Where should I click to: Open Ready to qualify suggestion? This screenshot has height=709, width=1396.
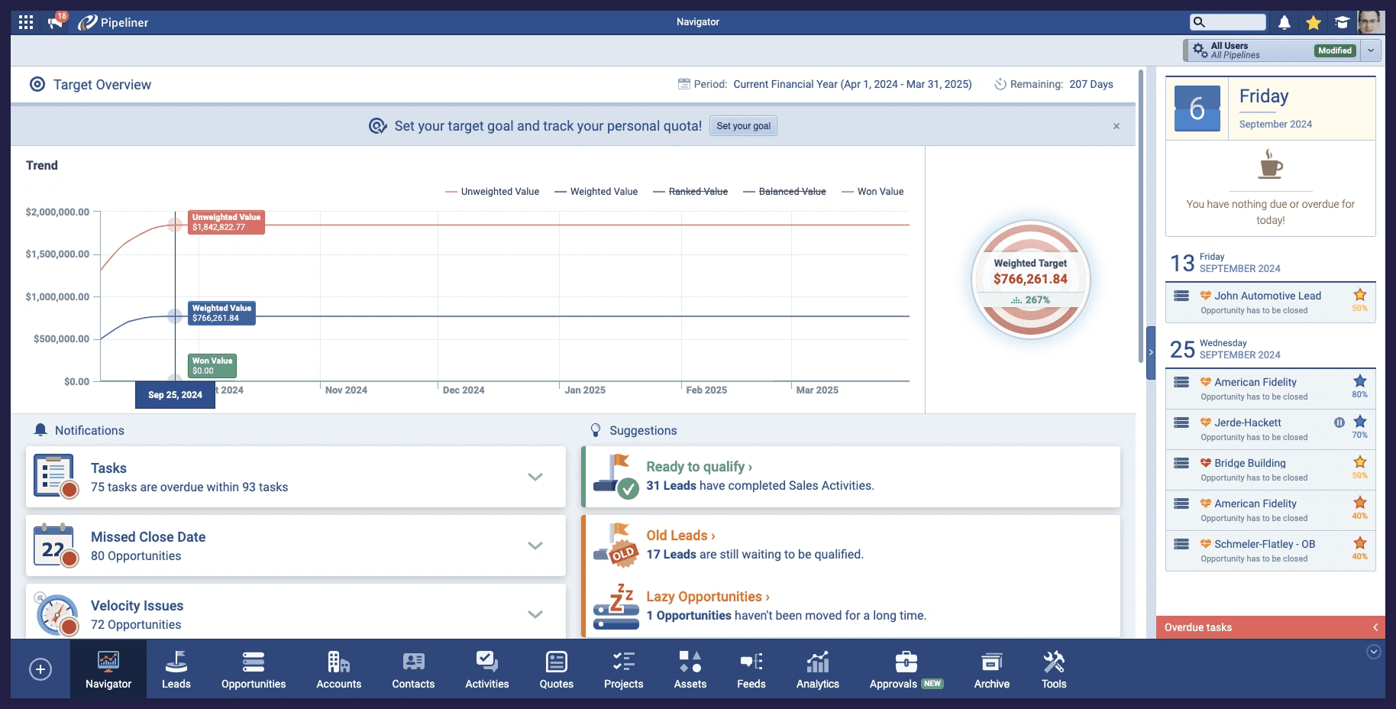point(699,467)
